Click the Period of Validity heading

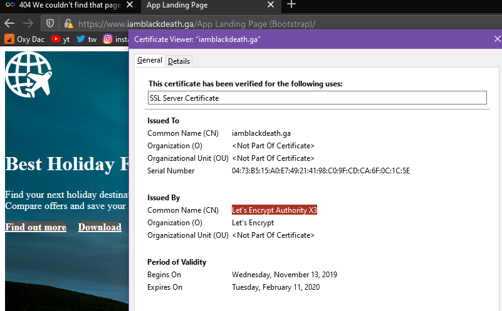(x=177, y=262)
